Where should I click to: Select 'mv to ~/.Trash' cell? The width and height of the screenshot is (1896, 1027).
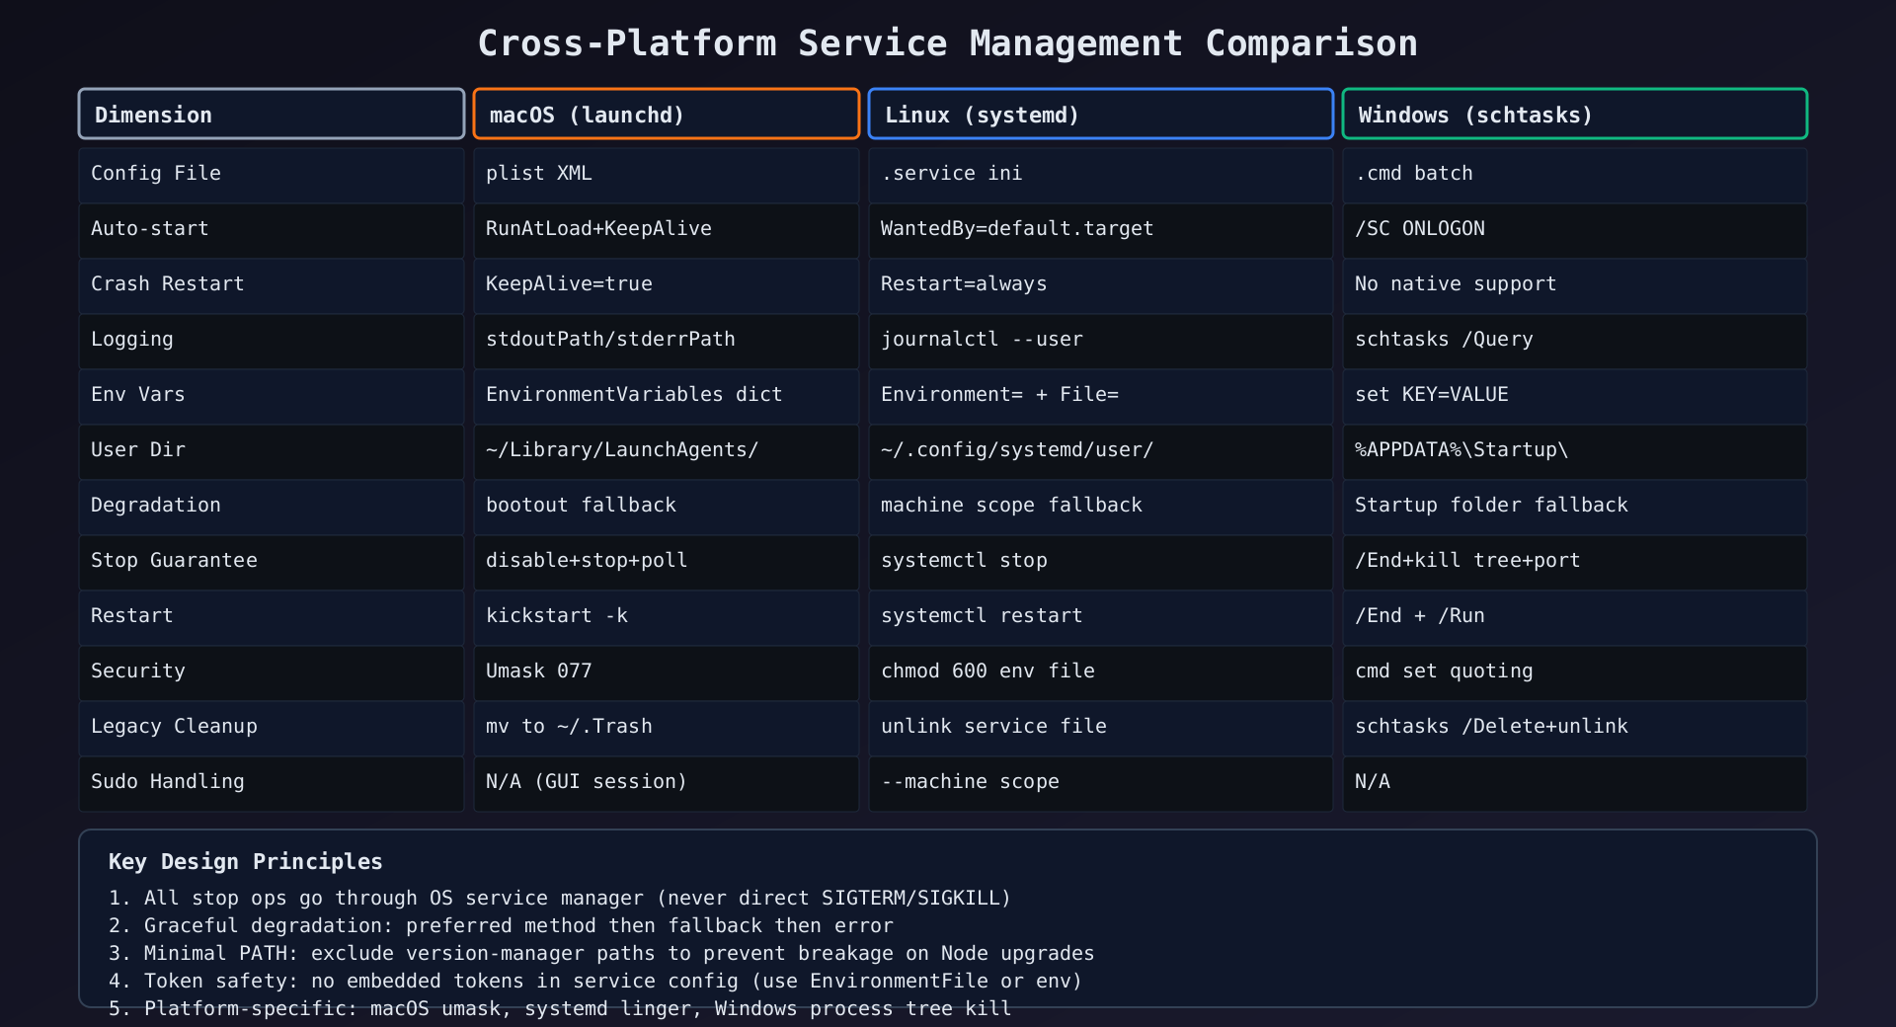point(667,729)
